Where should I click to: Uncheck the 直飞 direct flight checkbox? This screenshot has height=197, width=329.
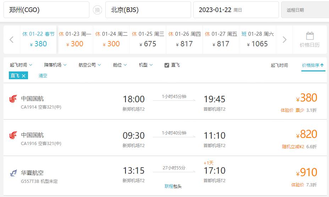coord(167,65)
